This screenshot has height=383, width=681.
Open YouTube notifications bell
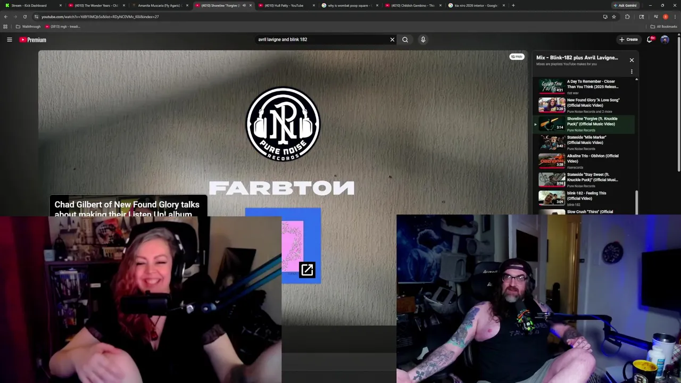pos(650,39)
